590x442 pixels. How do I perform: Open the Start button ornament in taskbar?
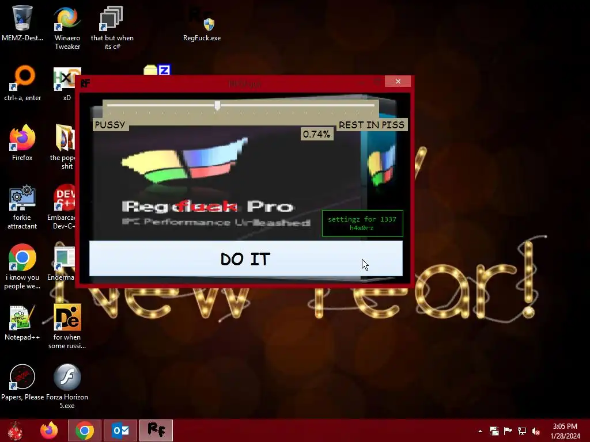tap(15, 430)
